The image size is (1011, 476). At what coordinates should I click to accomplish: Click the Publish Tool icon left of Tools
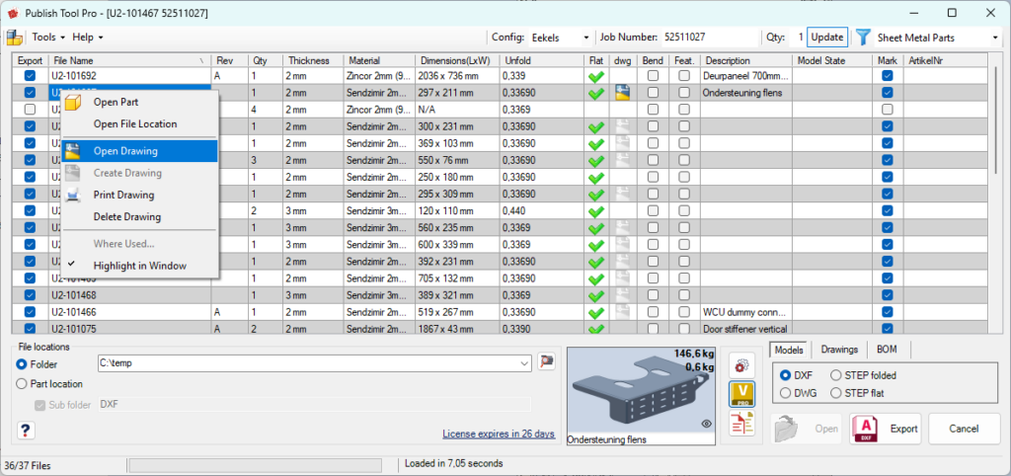[x=14, y=38]
